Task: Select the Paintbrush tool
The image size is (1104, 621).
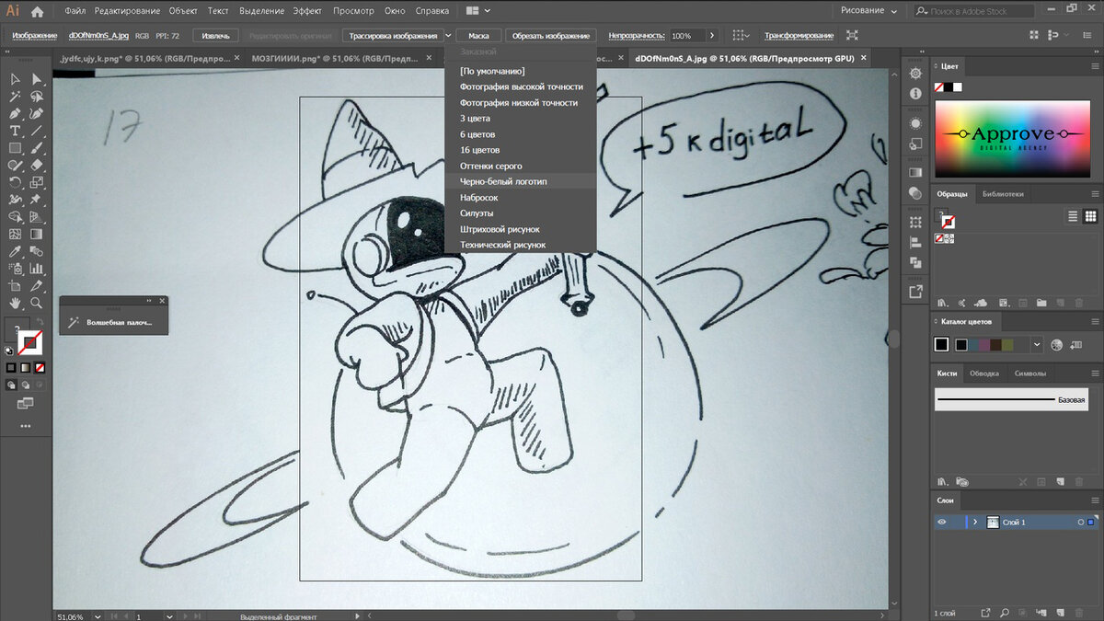Action: click(x=37, y=148)
